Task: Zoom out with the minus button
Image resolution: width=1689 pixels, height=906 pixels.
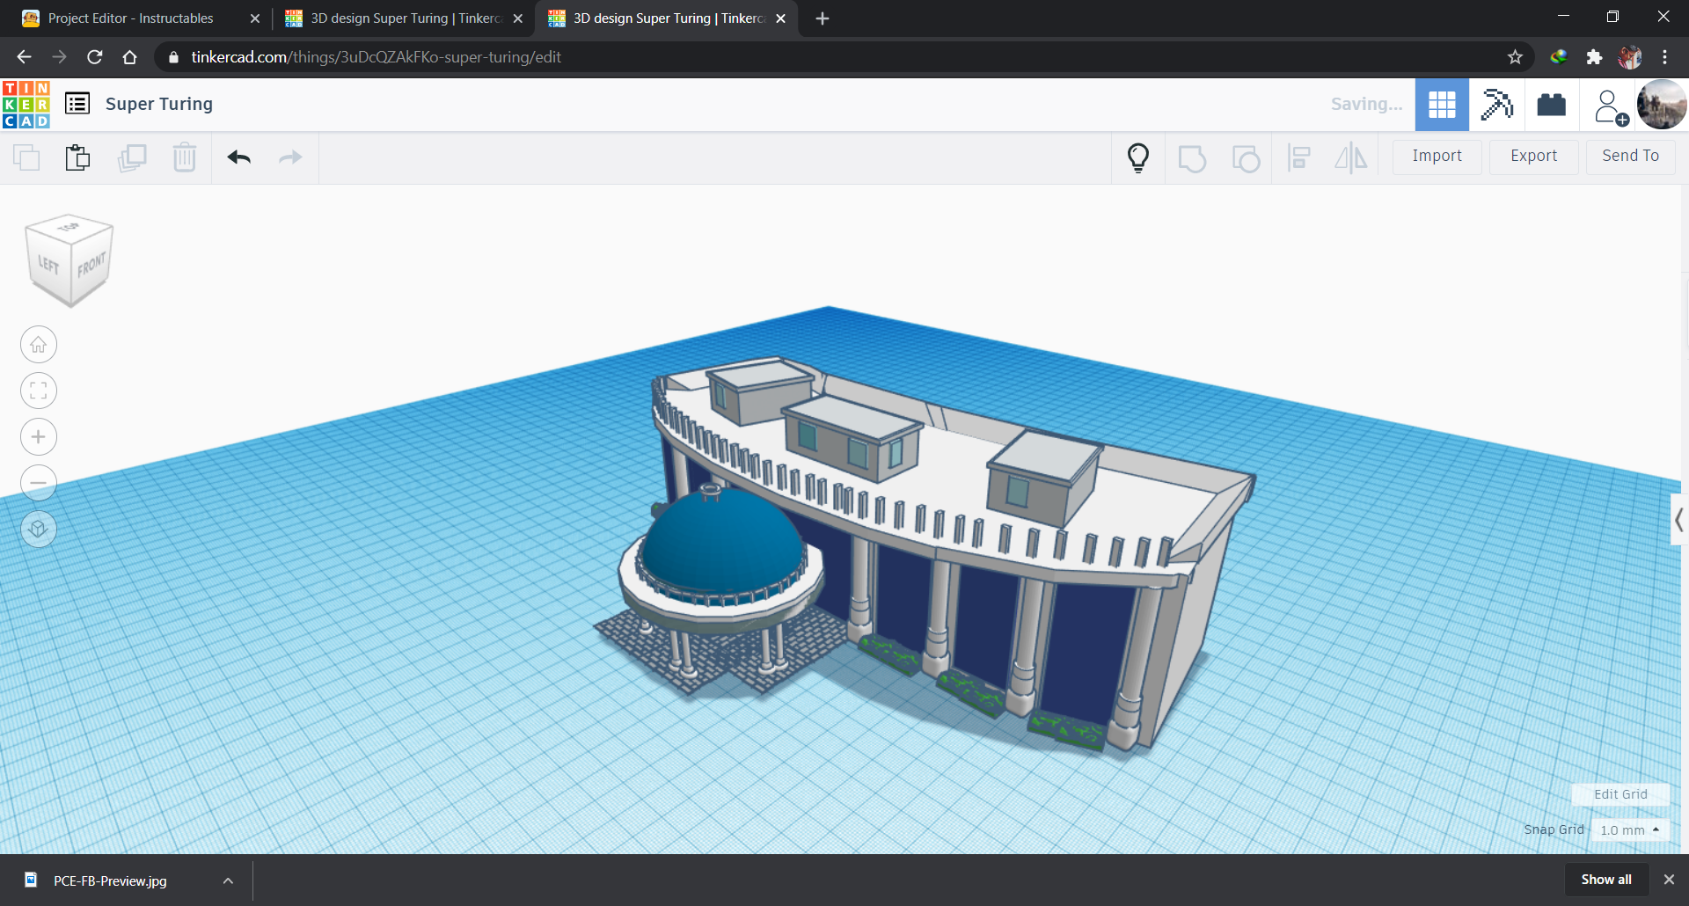Action: pos(39,482)
